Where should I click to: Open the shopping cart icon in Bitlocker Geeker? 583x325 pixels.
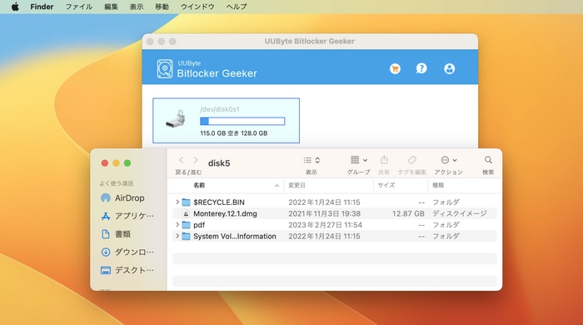pos(395,69)
